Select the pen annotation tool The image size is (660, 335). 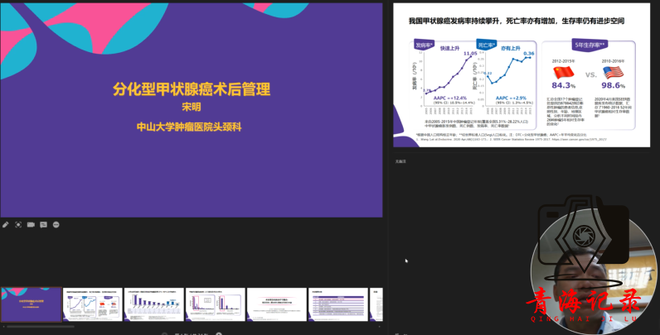(6, 224)
